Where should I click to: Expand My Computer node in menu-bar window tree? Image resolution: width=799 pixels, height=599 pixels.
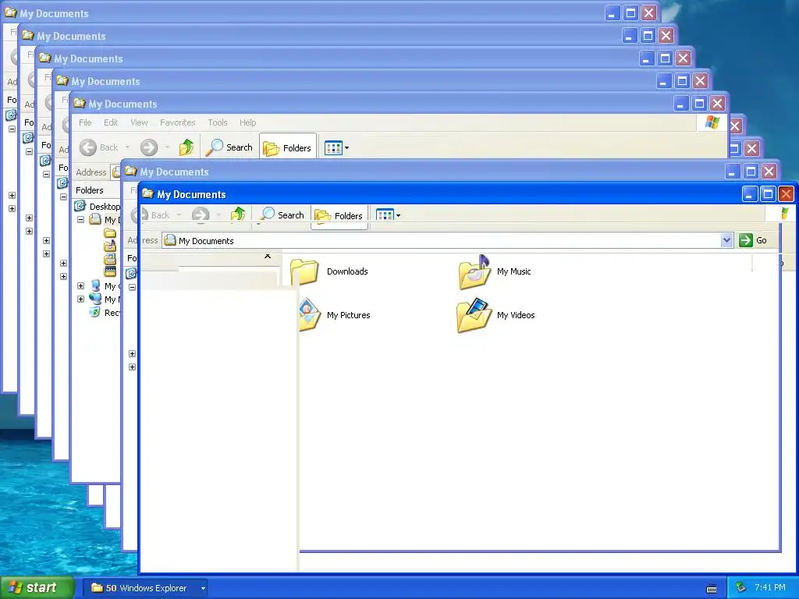tap(80, 285)
